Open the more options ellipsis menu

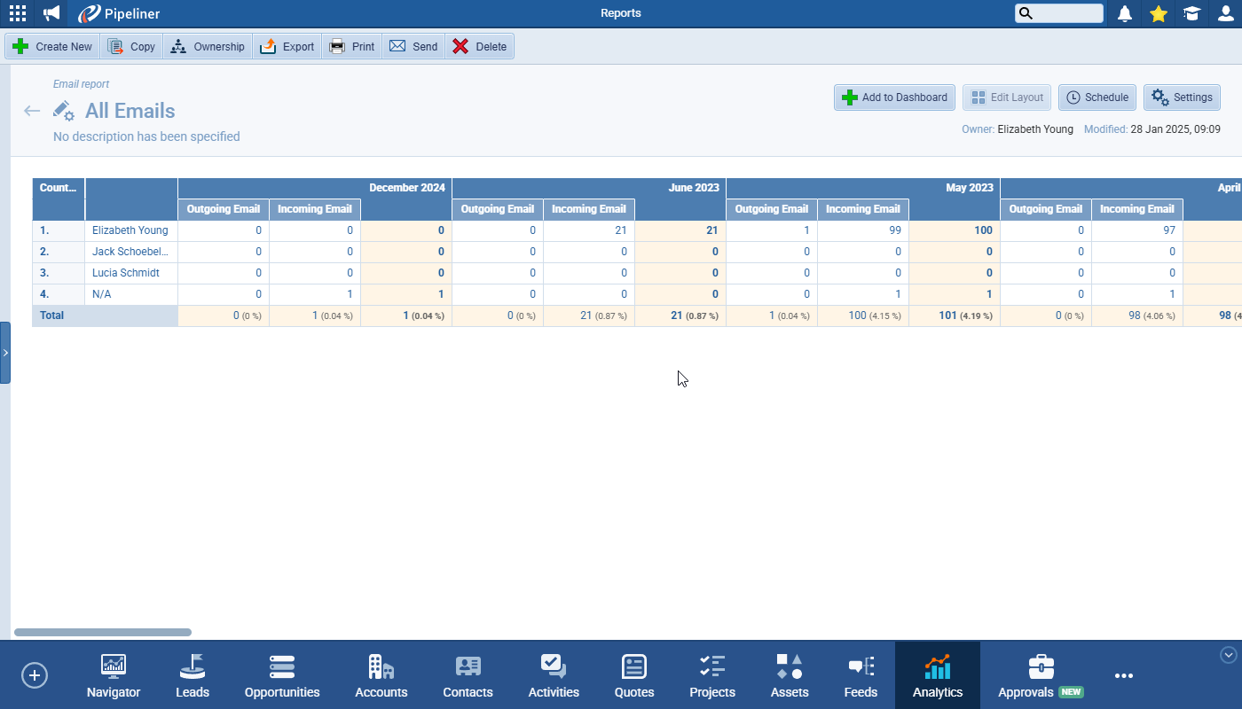1124,675
